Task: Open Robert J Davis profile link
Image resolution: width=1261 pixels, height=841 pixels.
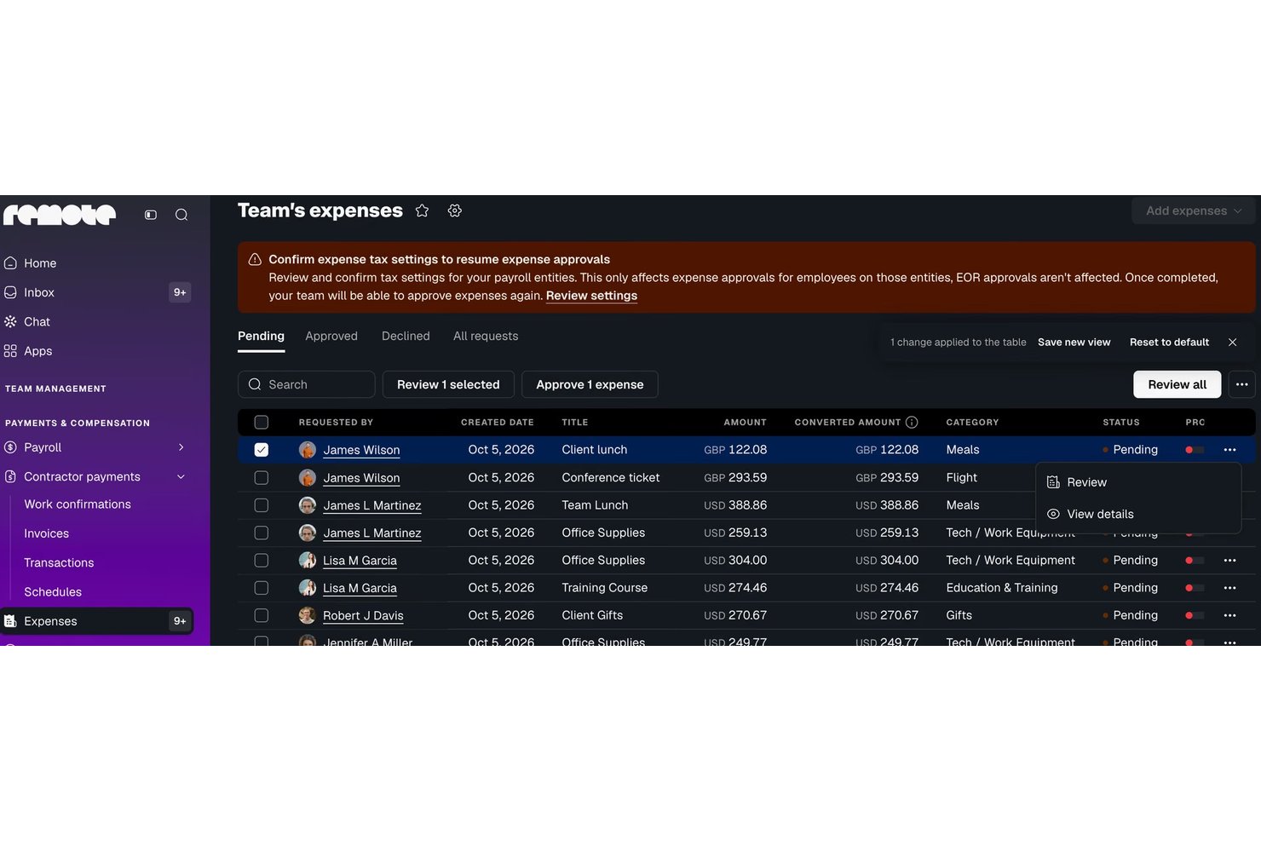Action: pyautogui.click(x=363, y=615)
